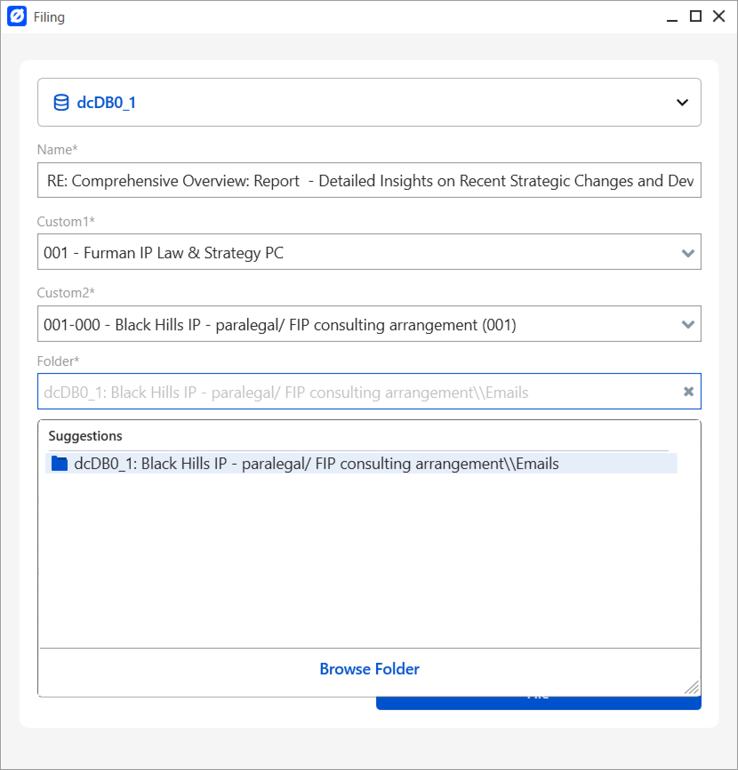Click the Suggestions panel header
The width and height of the screenshot is (738, 770).
[x=85, y=436]
